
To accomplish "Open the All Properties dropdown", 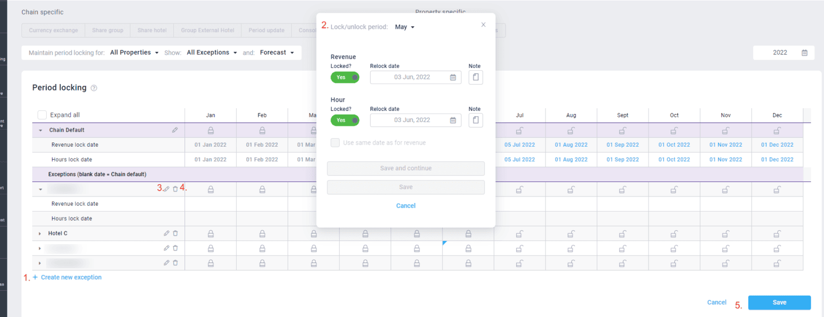I will point(134,52).
